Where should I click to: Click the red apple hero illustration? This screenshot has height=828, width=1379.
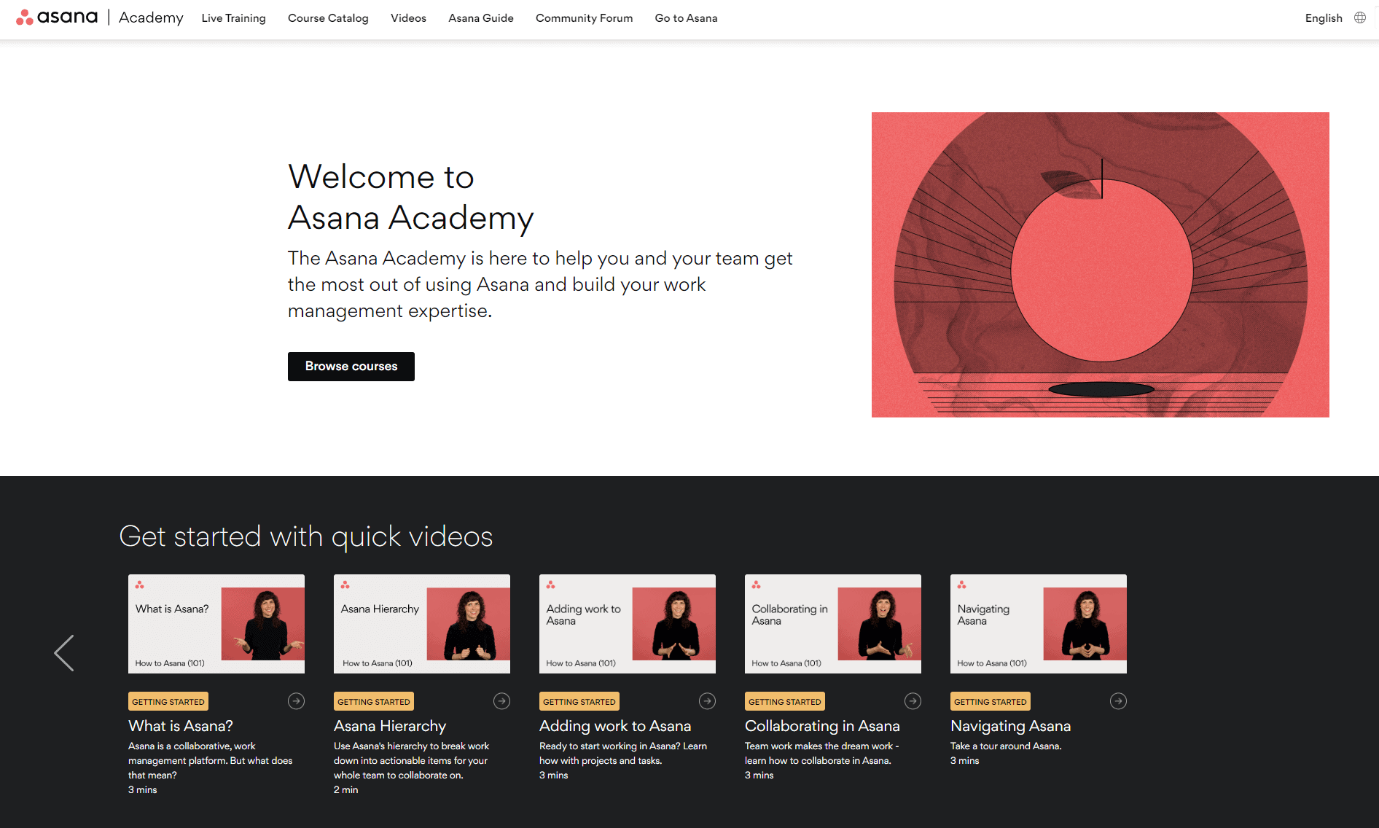(x=1101, y=265)
